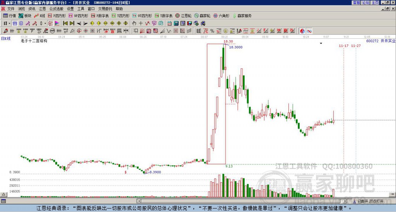Jump to last bar icon
The width and height of the screenshot is (396, 212).
pyautogui.click(x=72, y=23)
